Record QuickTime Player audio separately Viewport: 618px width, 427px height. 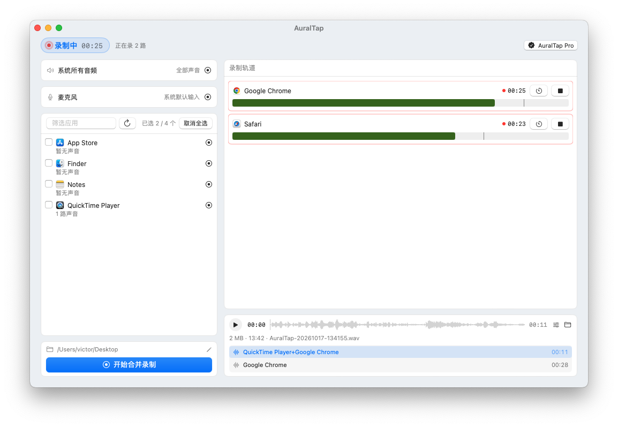click(209, 205)
